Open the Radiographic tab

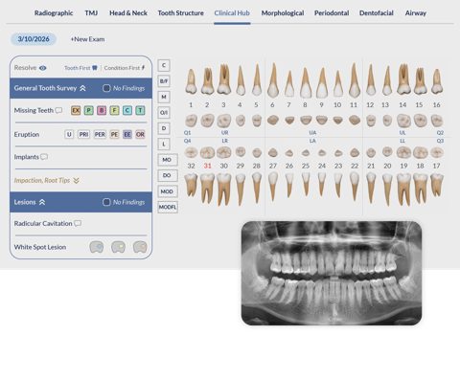54,13
